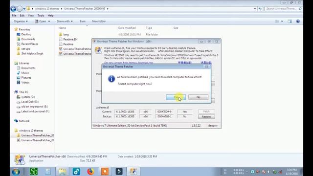
Task: Open the File menu in Explorer
Action: 14,15
